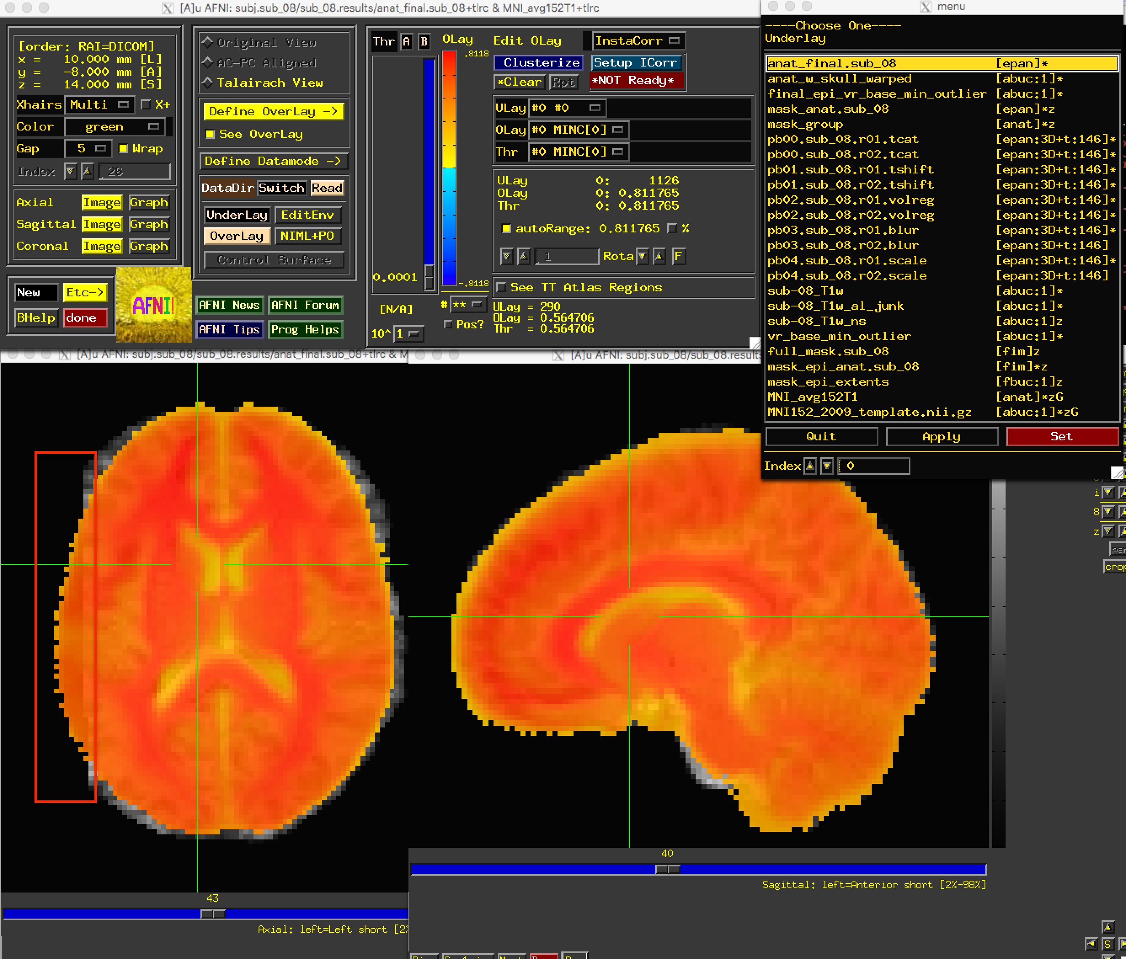The height and width of the screenshot is (959, 1126).
Task: Enable the Pos? checkbox
Action: [x=448, y=325]
